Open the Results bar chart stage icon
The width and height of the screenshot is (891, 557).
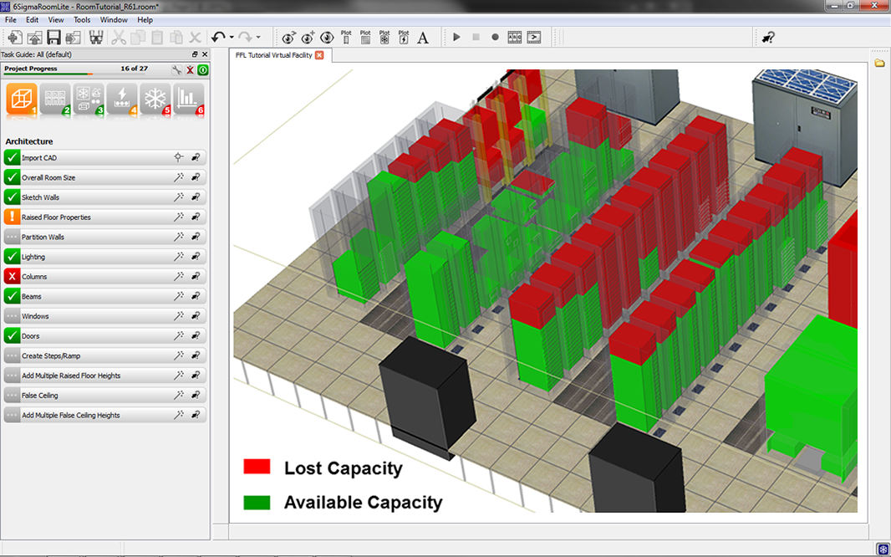(x=189, y=99)
